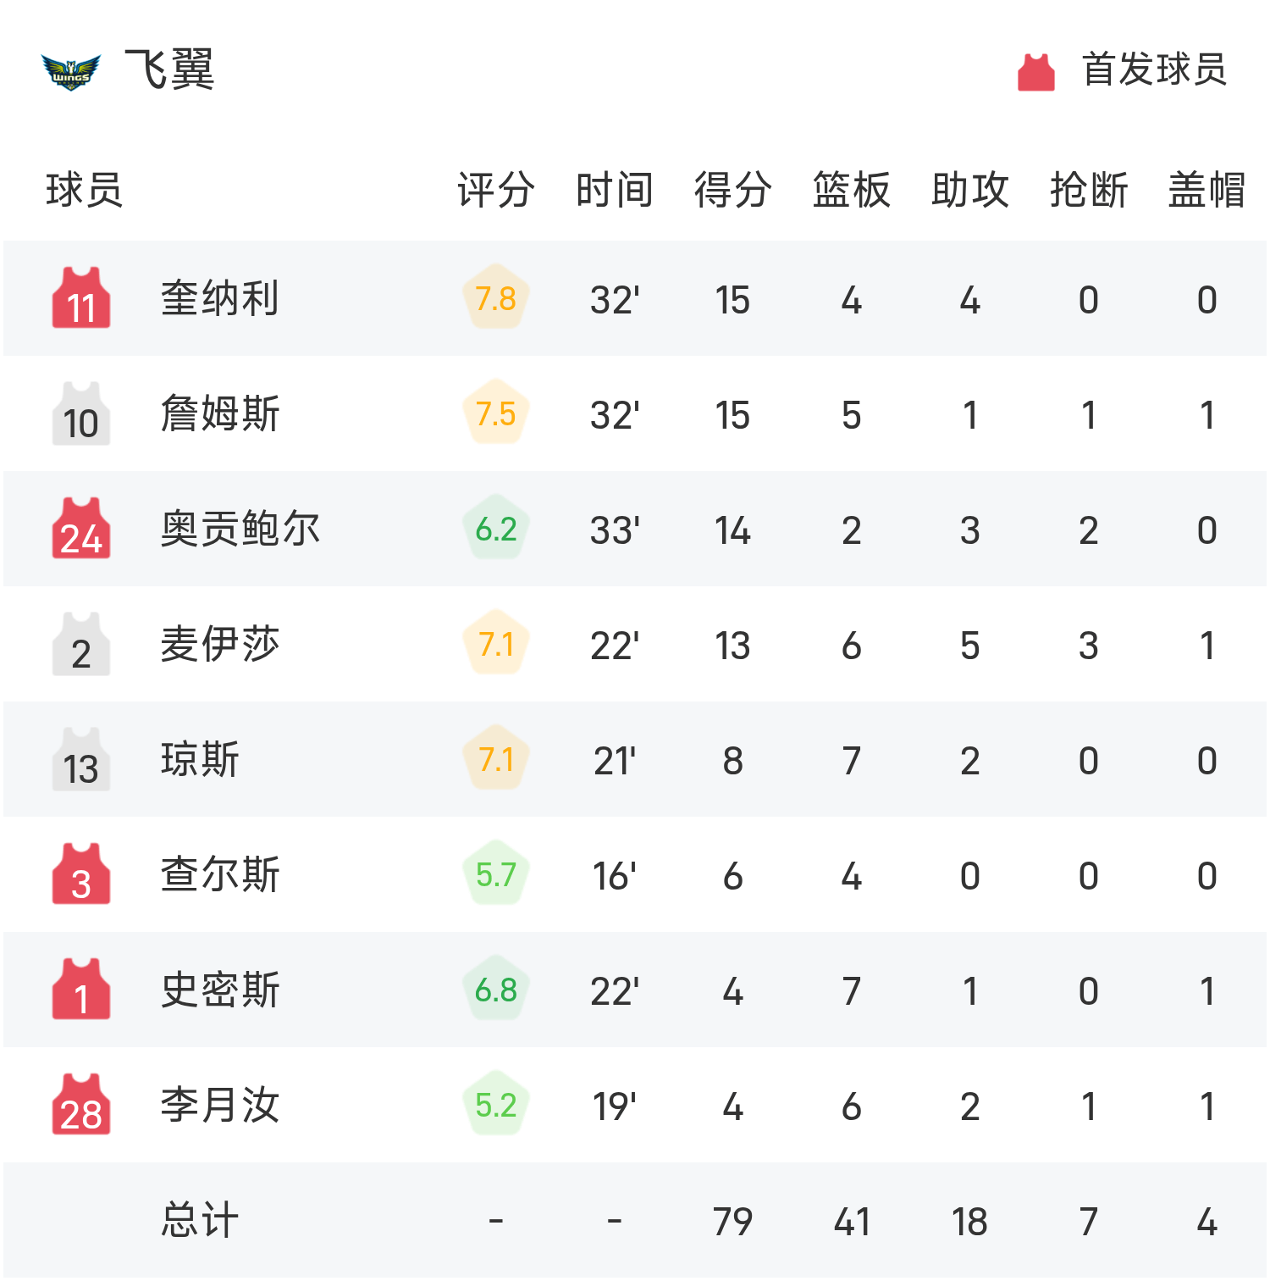Click red jersey number 24 icon
Screen dimensions: 1270x1281
[x=81, y=529]
